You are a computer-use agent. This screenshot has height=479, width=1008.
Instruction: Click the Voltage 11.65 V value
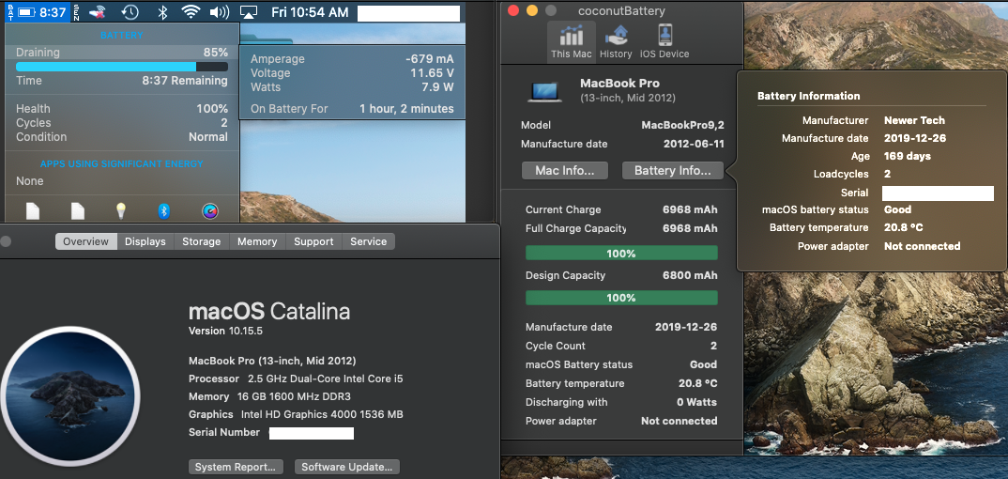pos(432,73)
